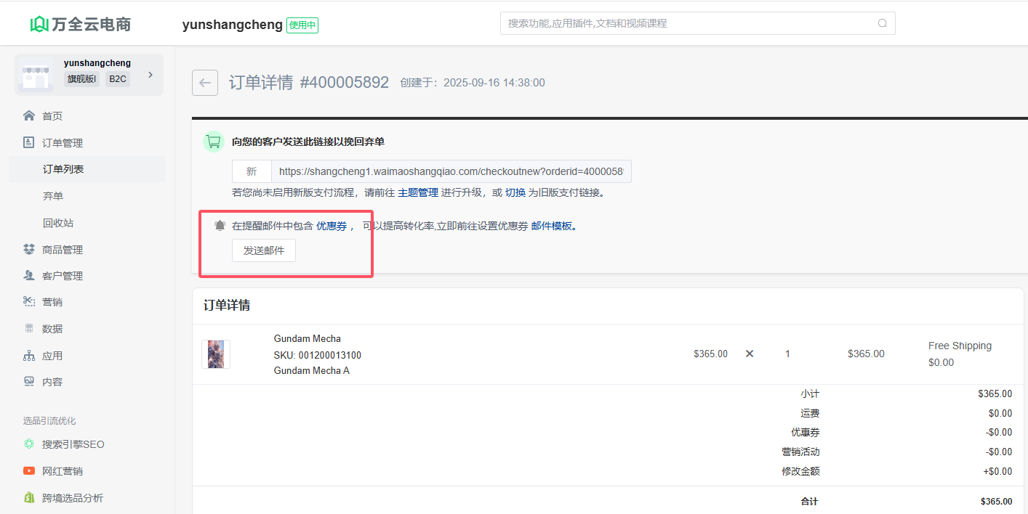Click the 应用 hierarchy icon
This screenshot has height=514, width=1028.
pyautogui.click(x=29, y=356)
